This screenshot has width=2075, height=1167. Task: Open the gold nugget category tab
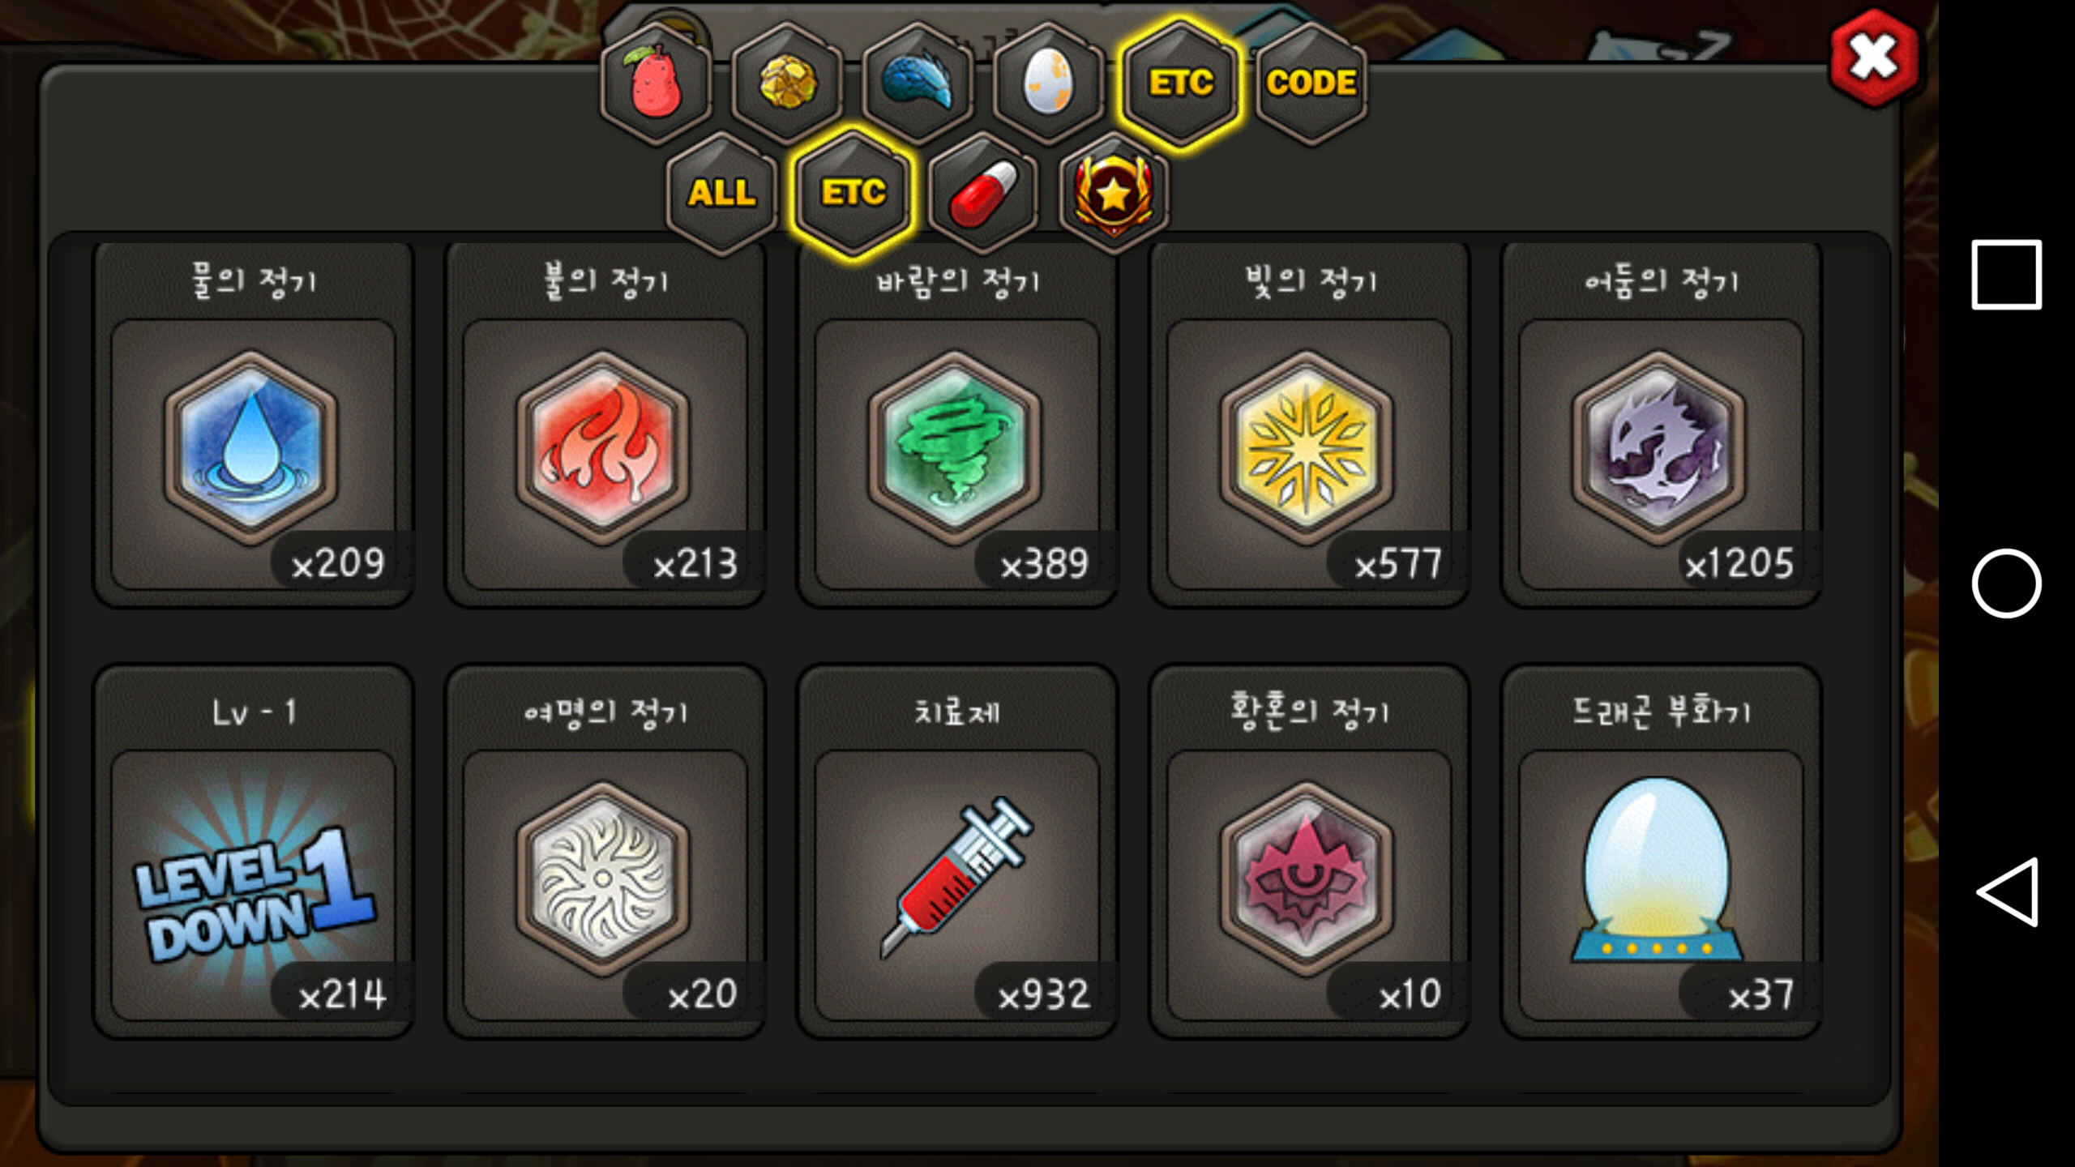coord(787,83)
